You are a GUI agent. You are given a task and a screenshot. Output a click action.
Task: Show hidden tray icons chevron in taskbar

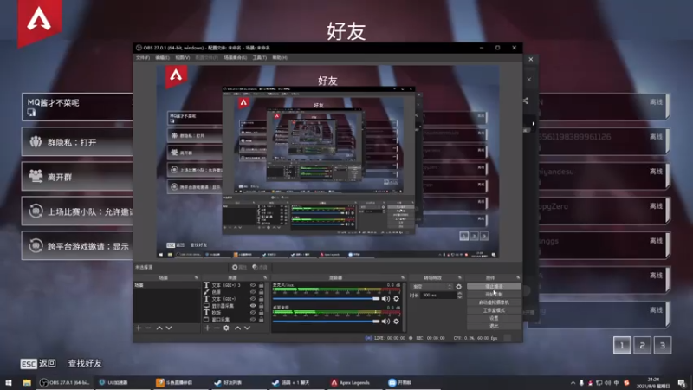(573, 383)
